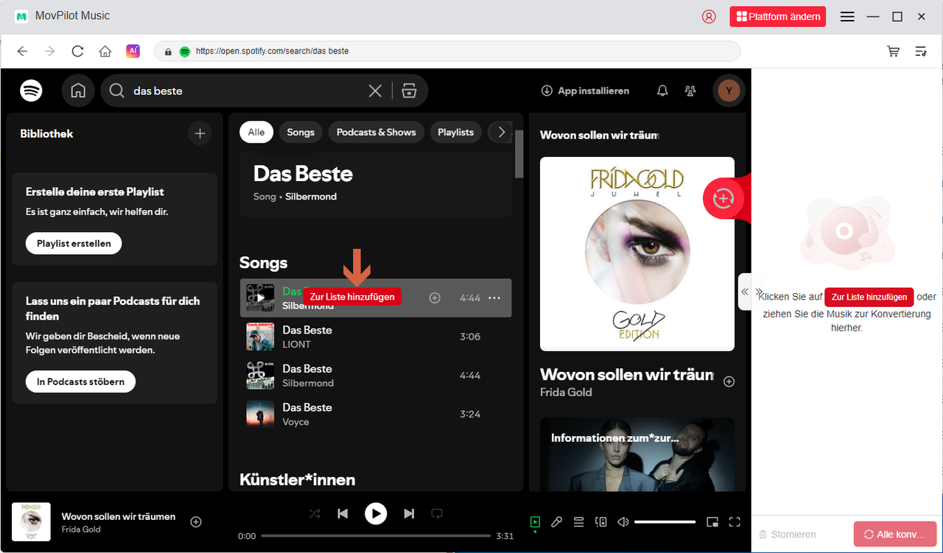Viewport: 943px width, 553px height.
Task: Click the Stornieren button
Action: (x=788, y=535)
